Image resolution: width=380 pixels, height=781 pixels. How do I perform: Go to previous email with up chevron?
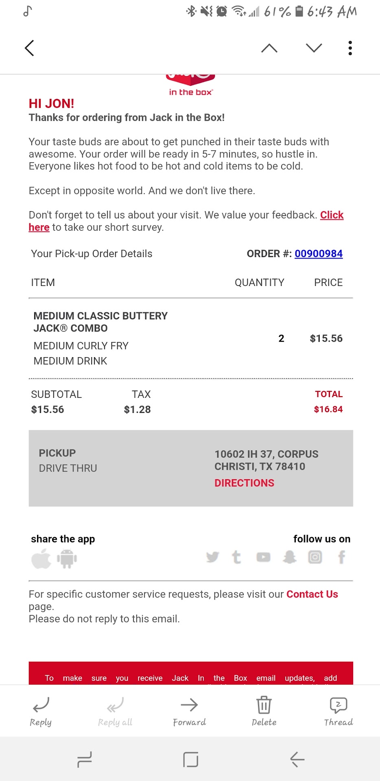coord(269,48)
